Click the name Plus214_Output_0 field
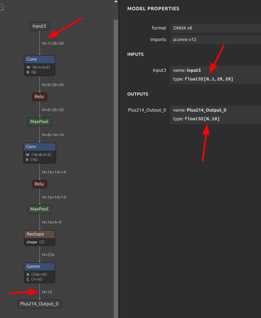261x318 pixels. 215,110
